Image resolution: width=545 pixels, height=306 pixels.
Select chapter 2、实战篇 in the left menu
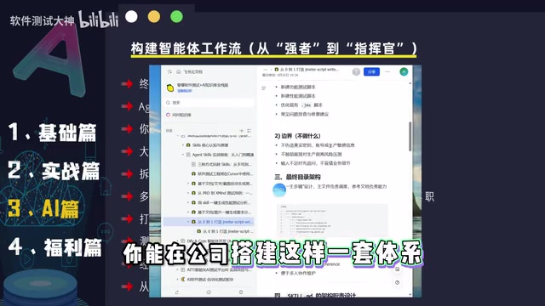click(x=54, y=171)
